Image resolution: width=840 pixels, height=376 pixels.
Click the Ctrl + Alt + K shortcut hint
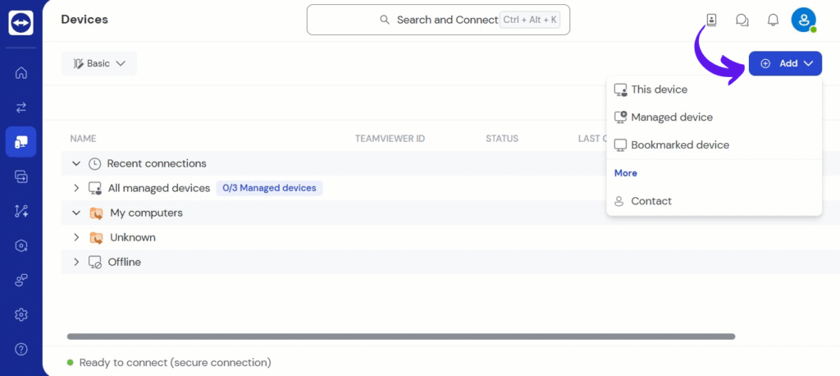(530, 20)
